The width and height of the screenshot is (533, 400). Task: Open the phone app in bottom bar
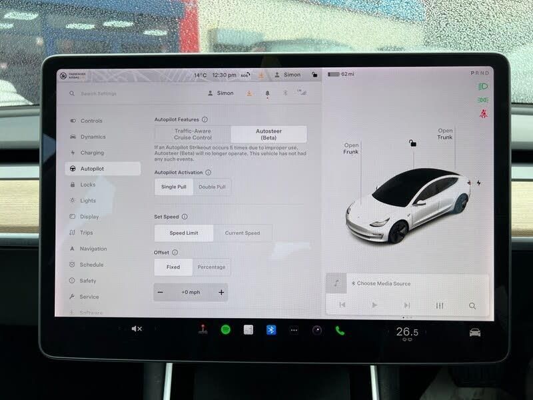tap(340, 330)
